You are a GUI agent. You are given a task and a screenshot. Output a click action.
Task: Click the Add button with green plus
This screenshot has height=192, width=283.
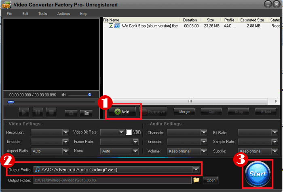122,112
